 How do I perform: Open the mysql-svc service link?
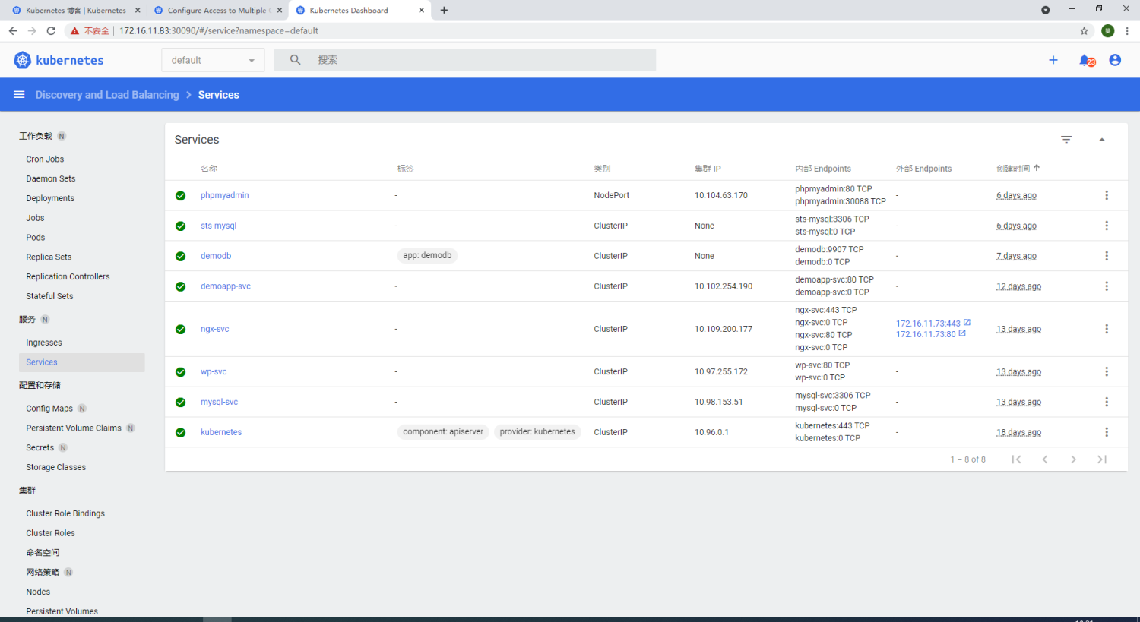(220, 402)
